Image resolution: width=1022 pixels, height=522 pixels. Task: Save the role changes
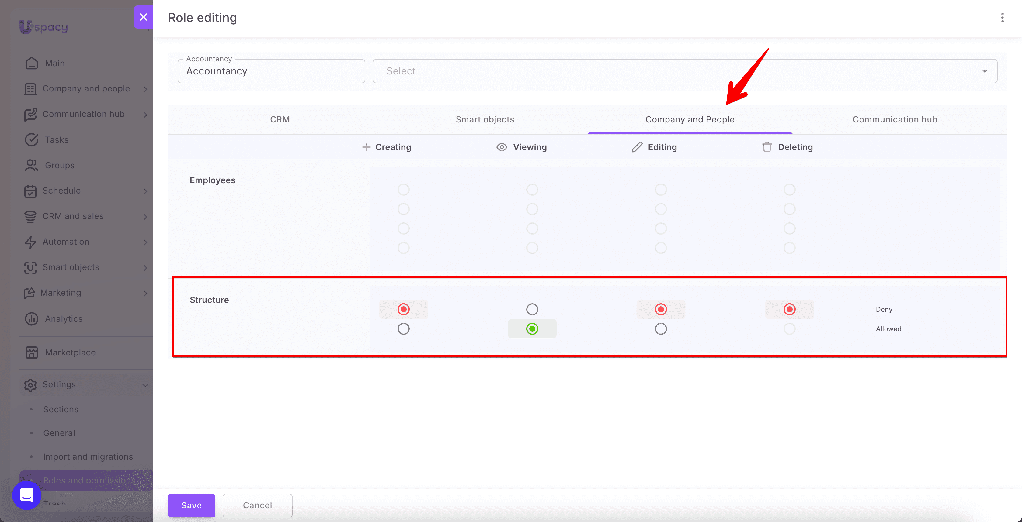pos(192,505)
